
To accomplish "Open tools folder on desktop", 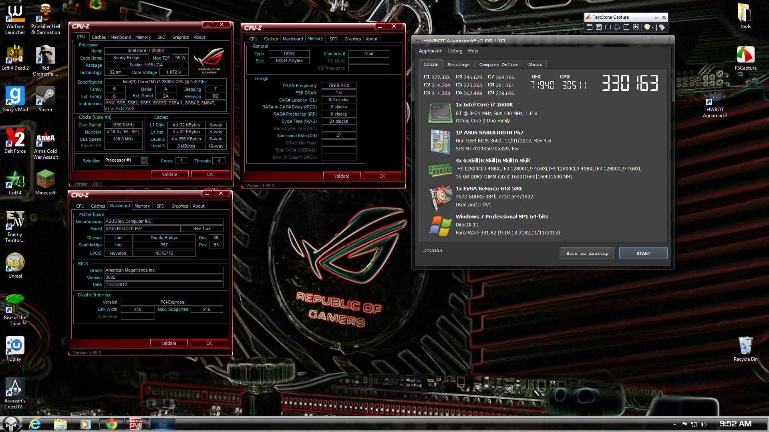I will (x=745, y=16).
